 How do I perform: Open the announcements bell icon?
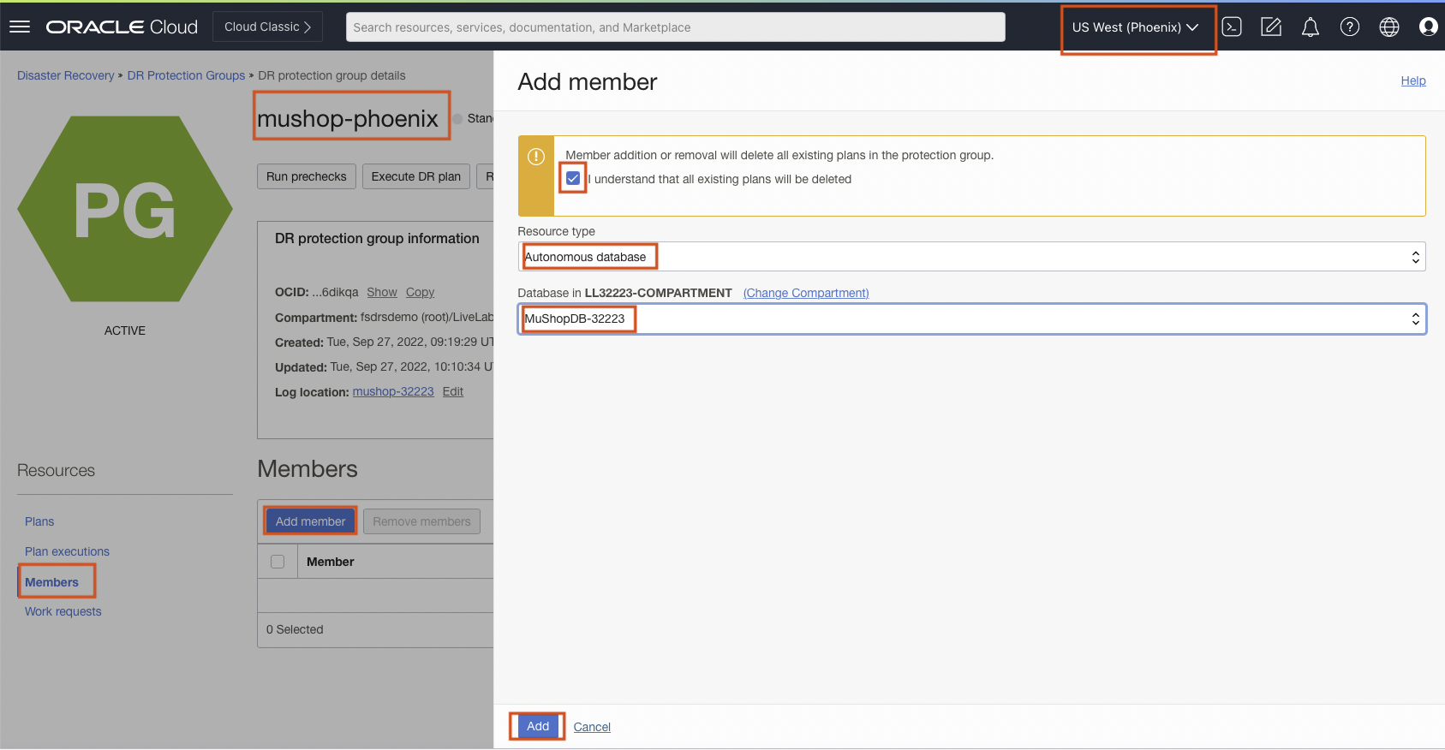[1310, 27]
